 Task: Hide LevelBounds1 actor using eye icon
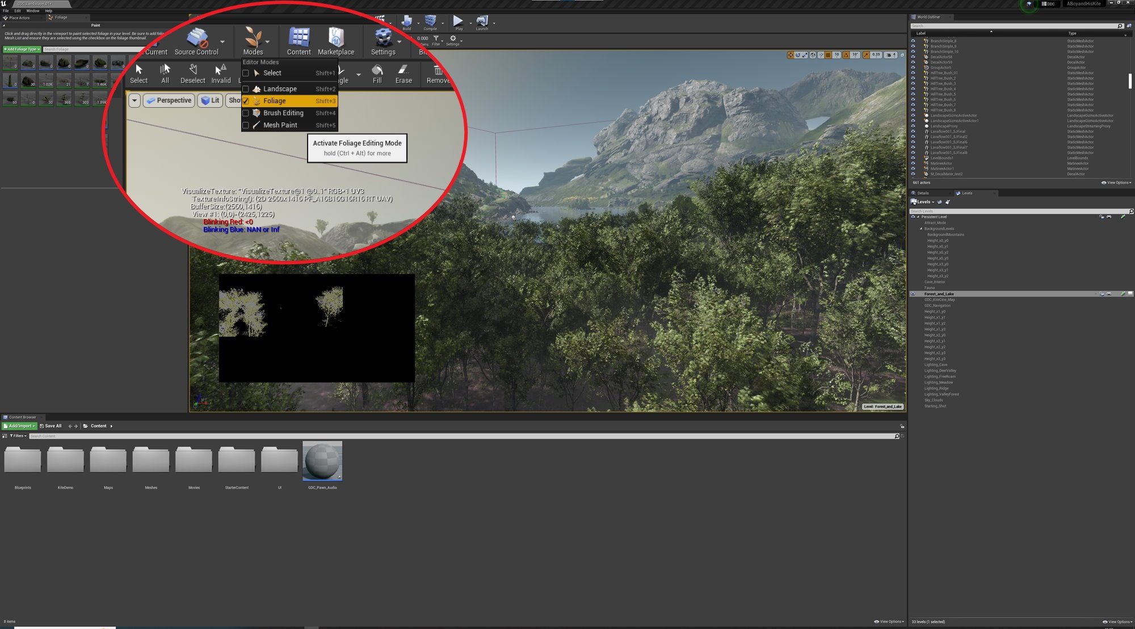[x=913, y=158]
